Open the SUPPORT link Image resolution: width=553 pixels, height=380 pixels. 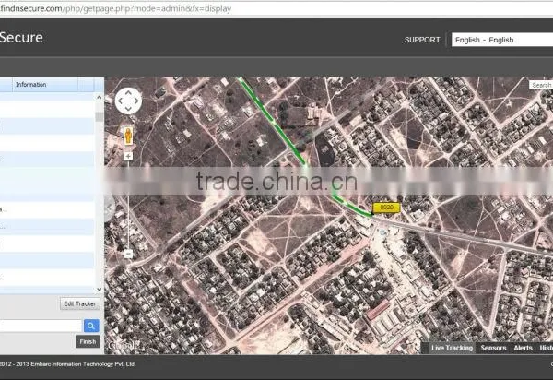422,40
